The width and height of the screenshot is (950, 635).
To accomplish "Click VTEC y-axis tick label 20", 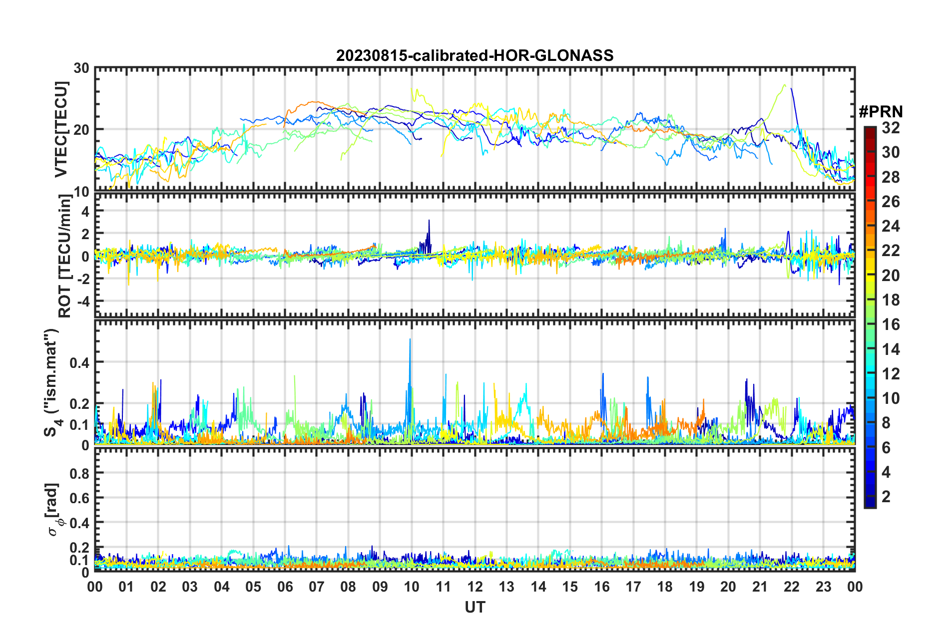I will pyautogui.click(x=81, y=129).
